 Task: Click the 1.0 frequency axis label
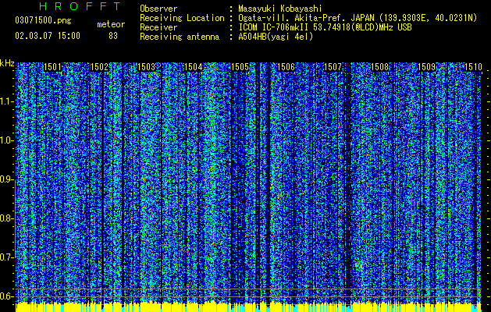click(6, 140)
